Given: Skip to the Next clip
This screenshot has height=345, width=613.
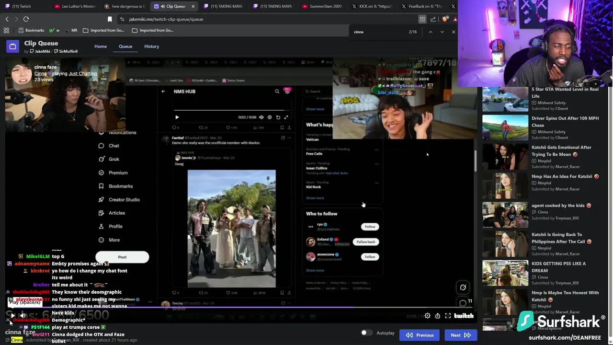Looking at the screenshot, I should pos(460,335).
